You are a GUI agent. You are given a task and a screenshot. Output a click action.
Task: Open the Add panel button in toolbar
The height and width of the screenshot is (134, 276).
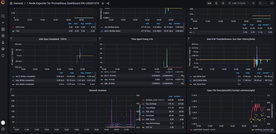209,3
